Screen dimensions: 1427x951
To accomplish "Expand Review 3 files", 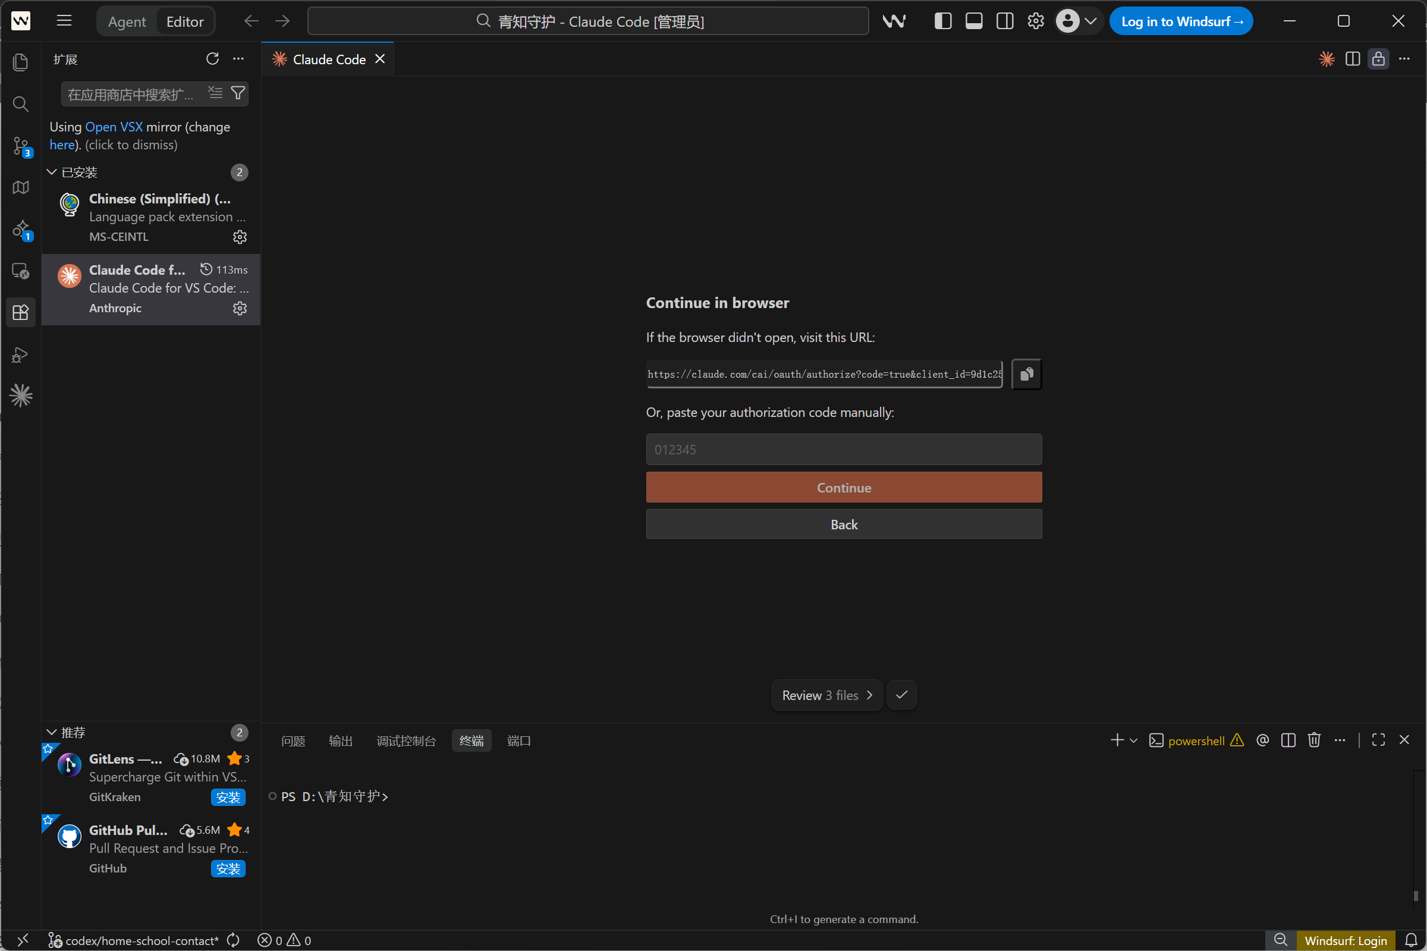I will point(827,695).
